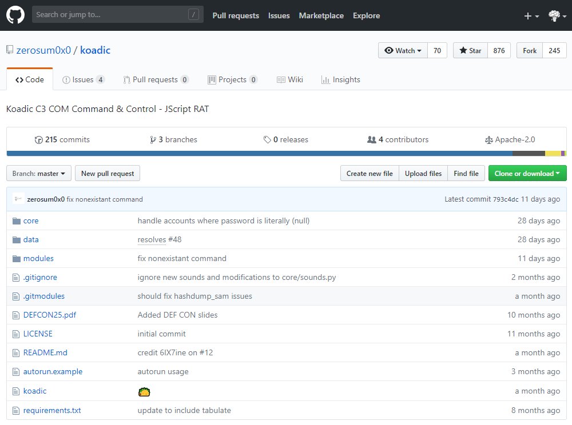Click Pull requests in top navigation
This screenshot has height=425, width=572.
(236, 15)
